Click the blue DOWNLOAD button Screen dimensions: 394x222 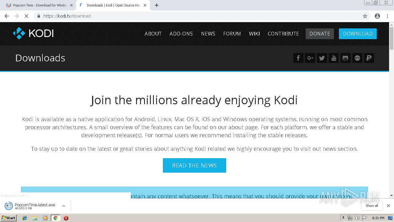[358, 34]
